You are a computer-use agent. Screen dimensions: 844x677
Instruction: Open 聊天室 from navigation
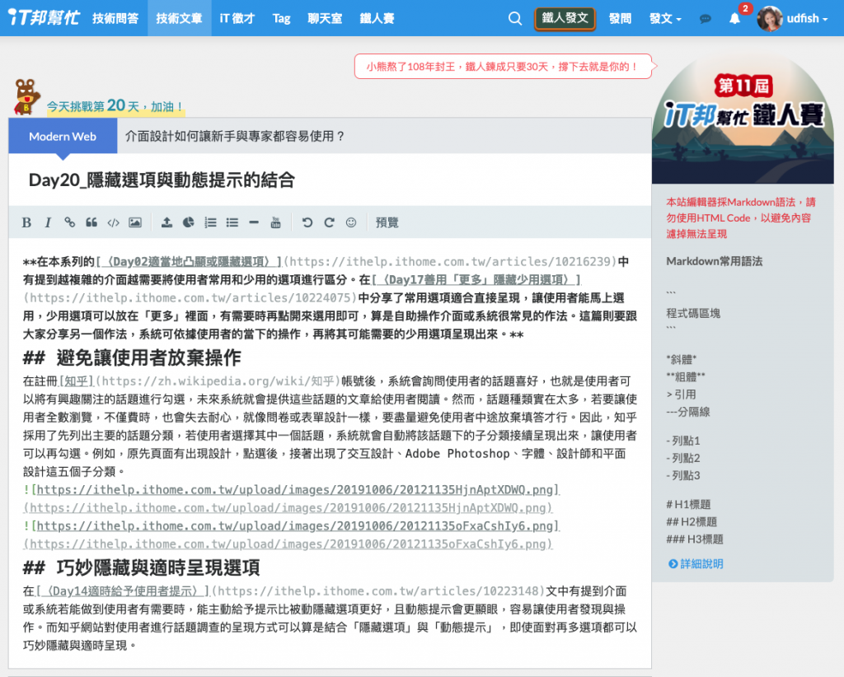point(325,18)
